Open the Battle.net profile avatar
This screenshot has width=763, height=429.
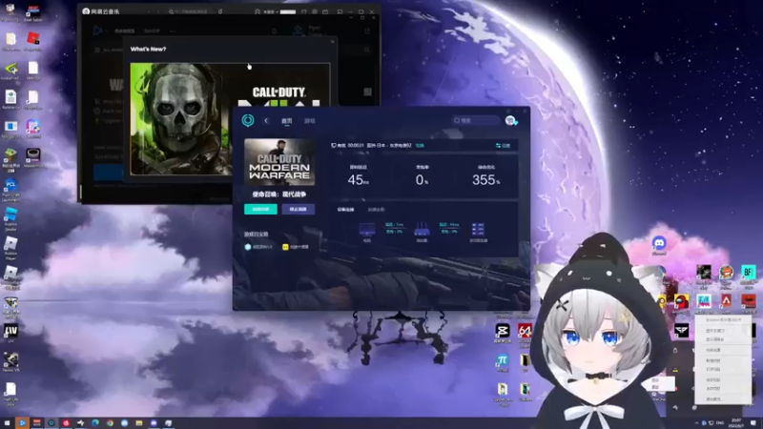point(298,31)
